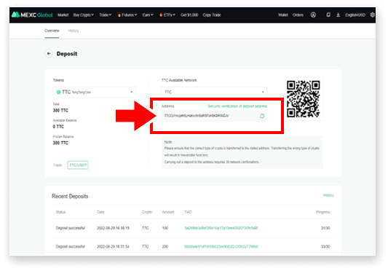Click the Available Balance 0 TTC value
Viewport: 388px width, 271px height.
click(x=58, y=127)
